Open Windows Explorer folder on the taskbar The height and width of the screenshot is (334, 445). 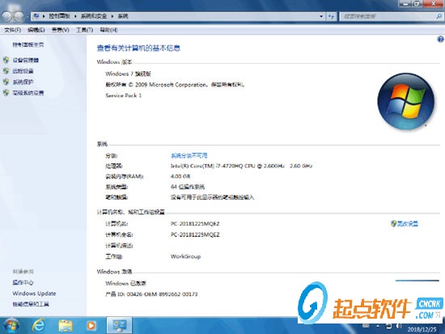pyautogui.click(x=66, y=325)
